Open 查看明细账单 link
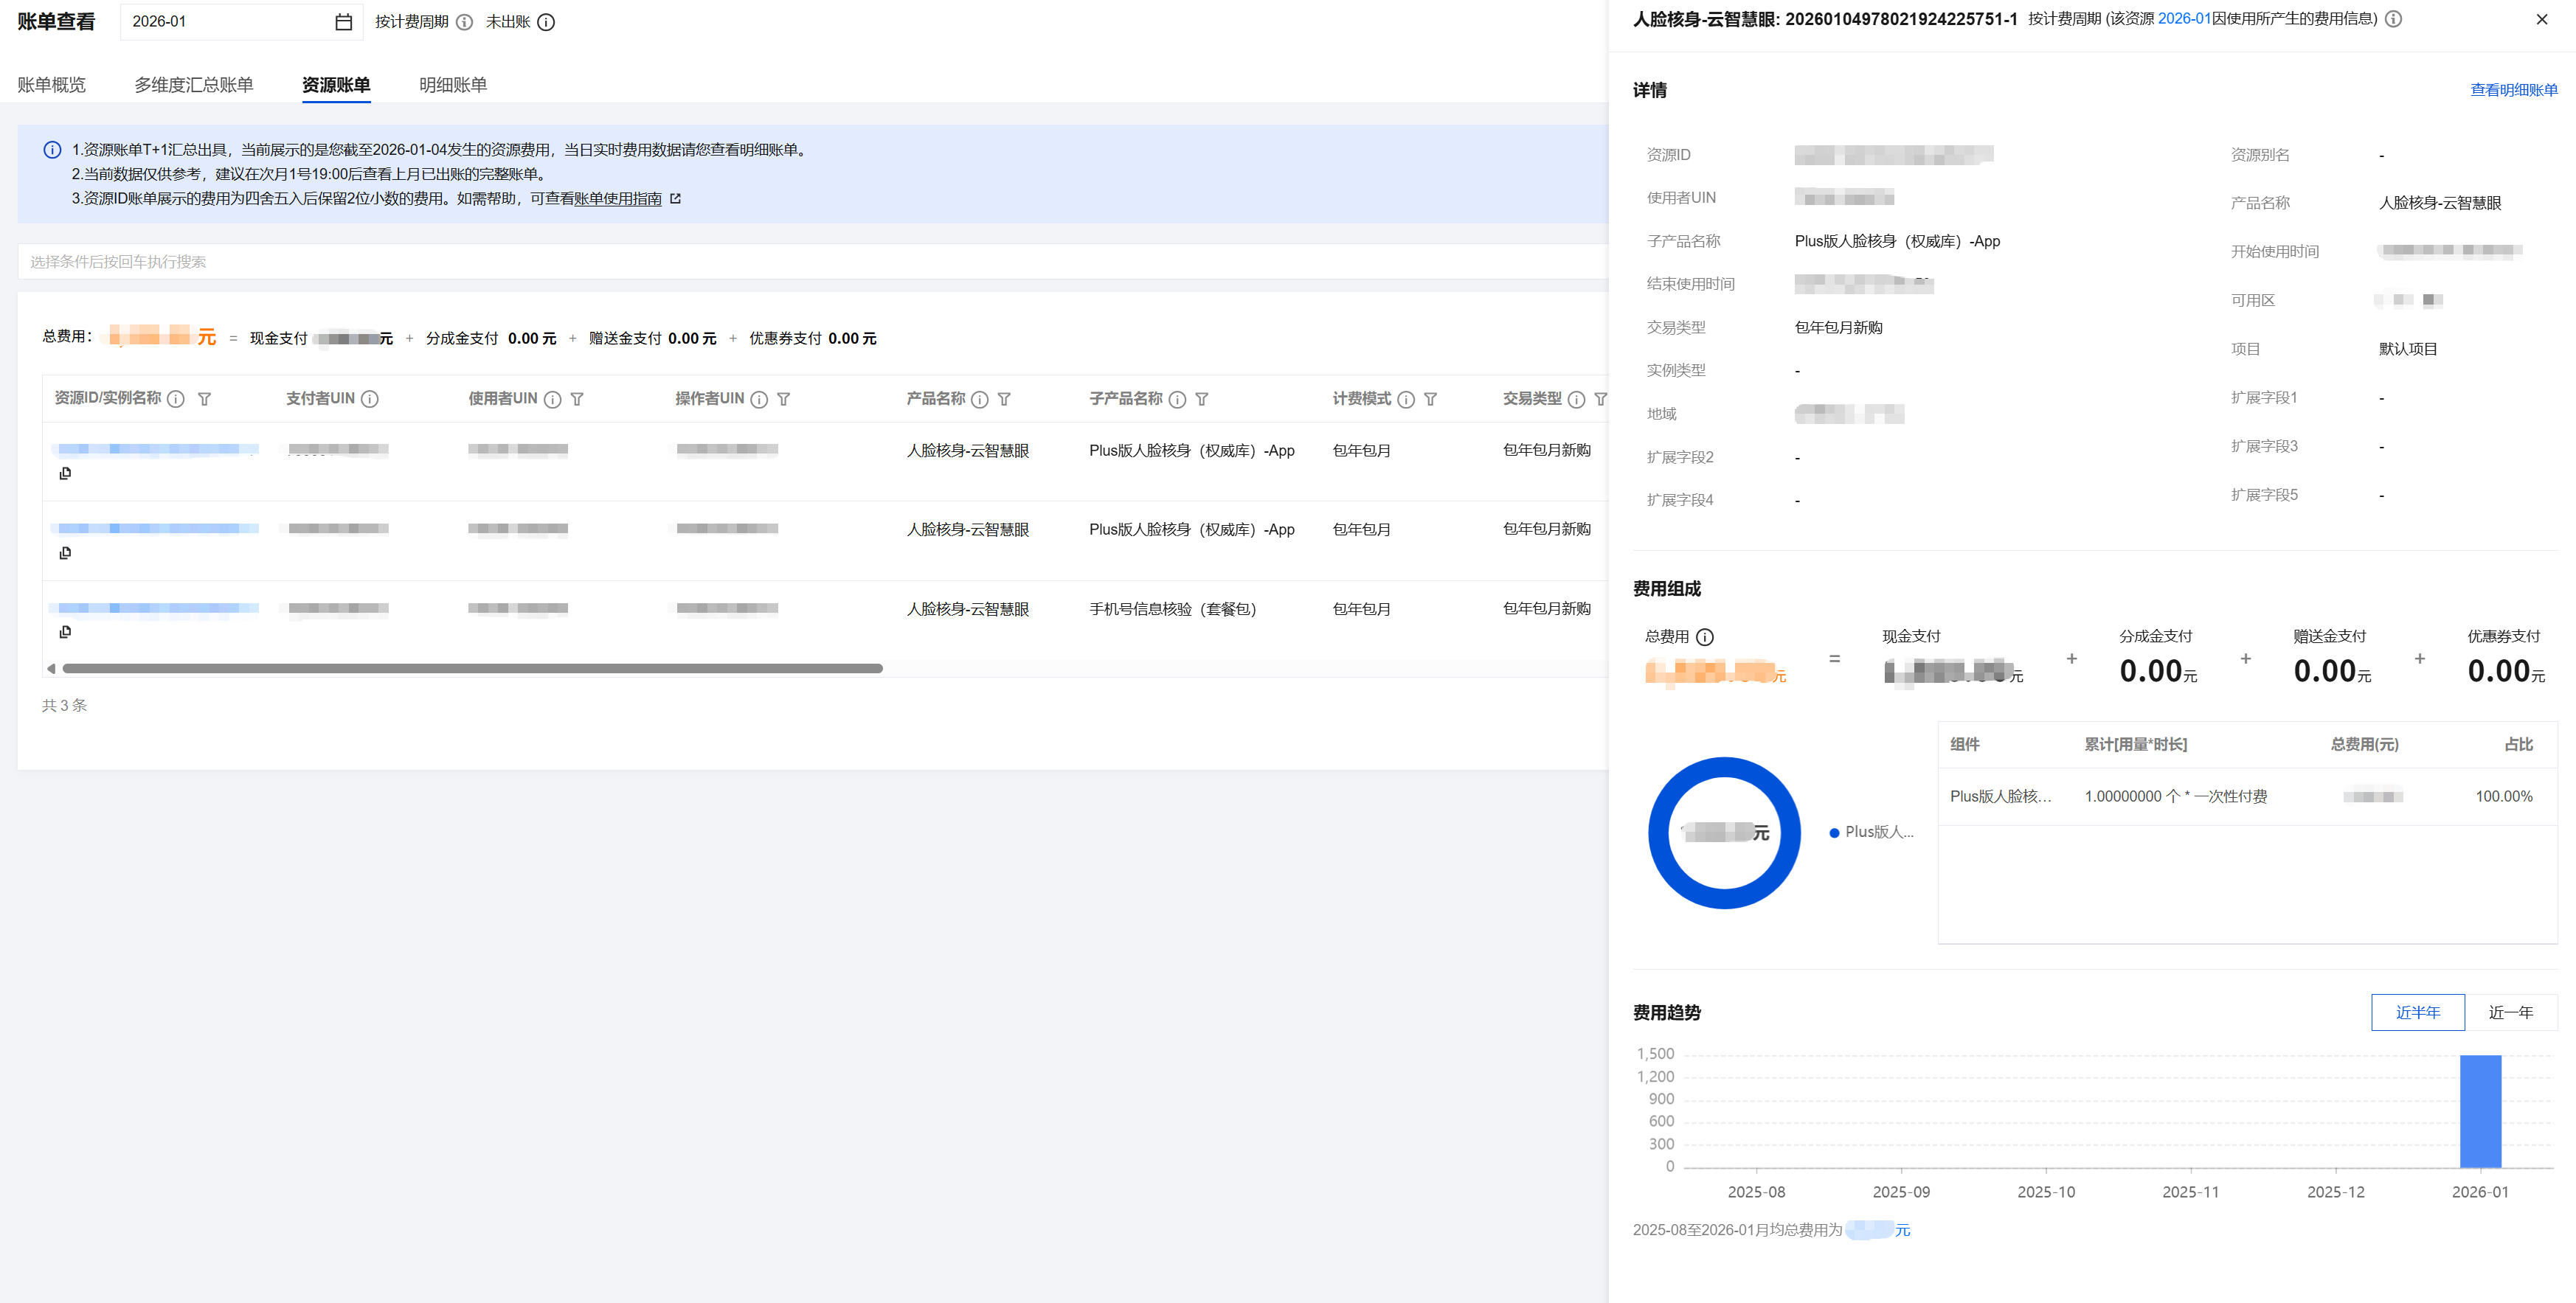Viewport: 2576px width, 1303px height. tap(2513, 90)
